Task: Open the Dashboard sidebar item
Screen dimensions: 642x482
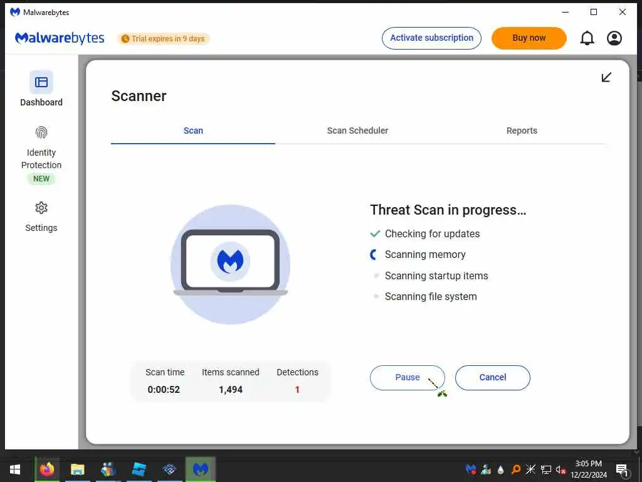Action: pyautogui.click(x=41, y=89)
